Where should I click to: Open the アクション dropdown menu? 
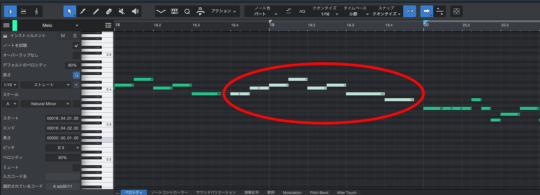[223, 11]
